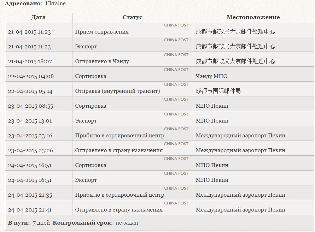The height and width of the screenshot is (232, 315).
Task: Click CHINA POST label in "Прием отправления" row
Action: coord(176,25)
